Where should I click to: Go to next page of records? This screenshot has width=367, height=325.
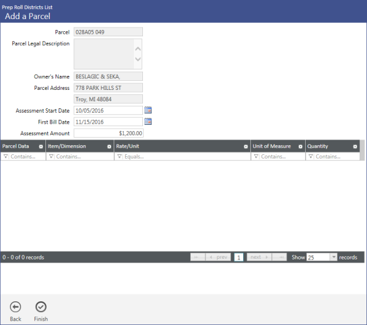point(259,257)
